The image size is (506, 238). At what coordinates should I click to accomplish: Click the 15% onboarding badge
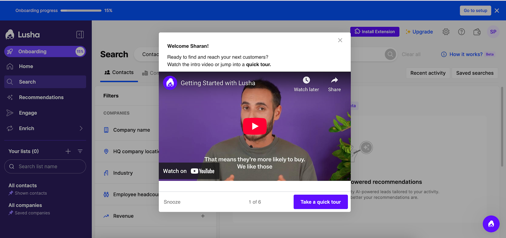80,52
